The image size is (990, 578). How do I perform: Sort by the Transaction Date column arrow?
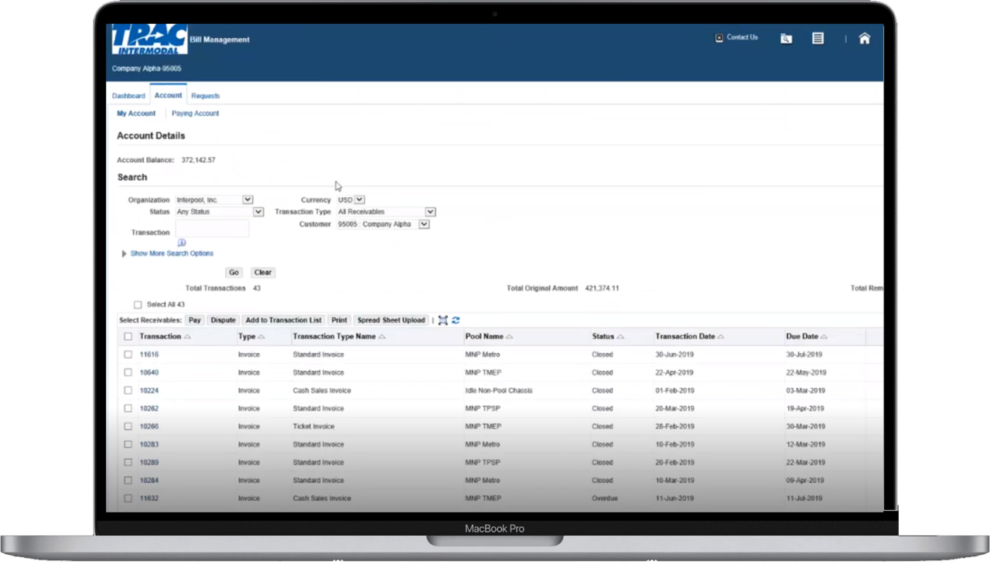(720, 336)
